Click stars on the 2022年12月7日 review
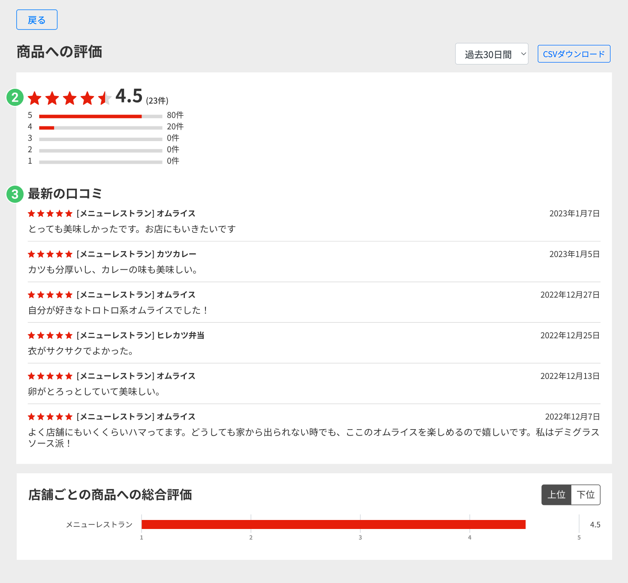Screen dimensions: 628x583 click(x=50, y=417)
